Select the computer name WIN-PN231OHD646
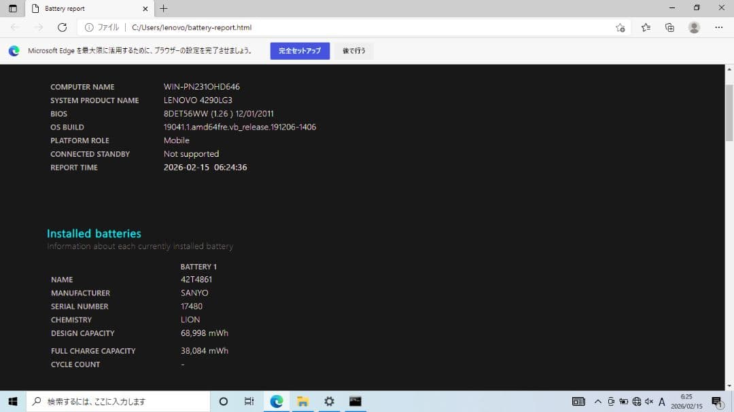Viewport: 734px width, 412px height. (202, 86)
